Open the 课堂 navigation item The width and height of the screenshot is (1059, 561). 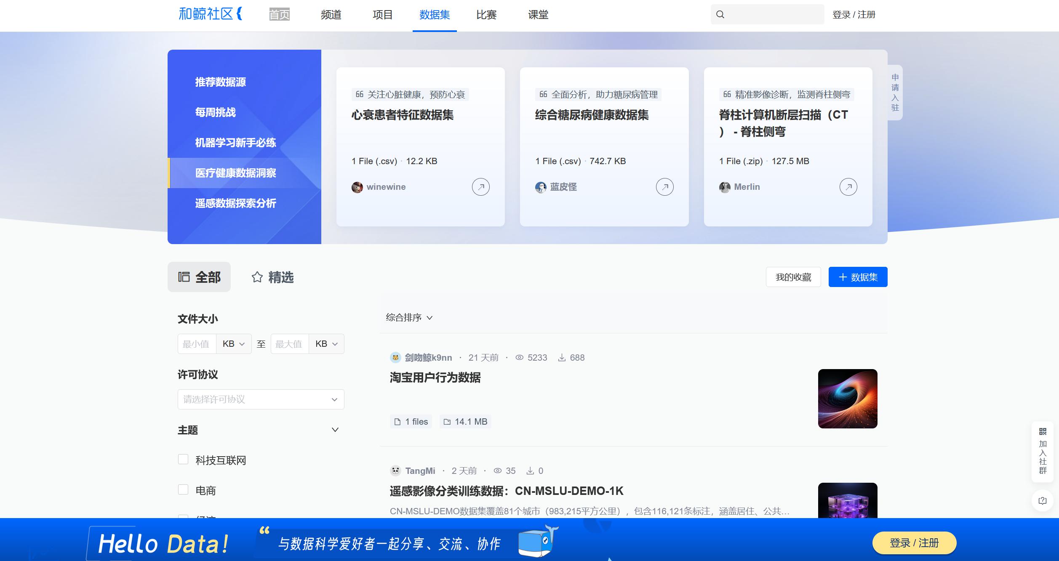(x=538, y=15)
